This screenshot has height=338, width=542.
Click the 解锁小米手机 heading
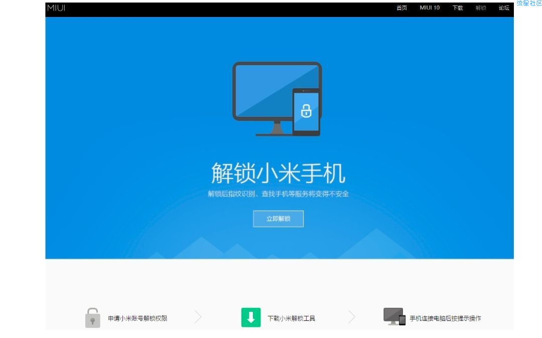click(x=278, y=173)
